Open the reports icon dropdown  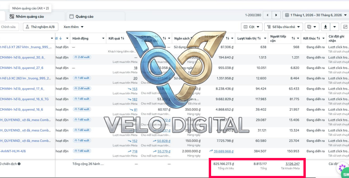[x=312, y=27]
